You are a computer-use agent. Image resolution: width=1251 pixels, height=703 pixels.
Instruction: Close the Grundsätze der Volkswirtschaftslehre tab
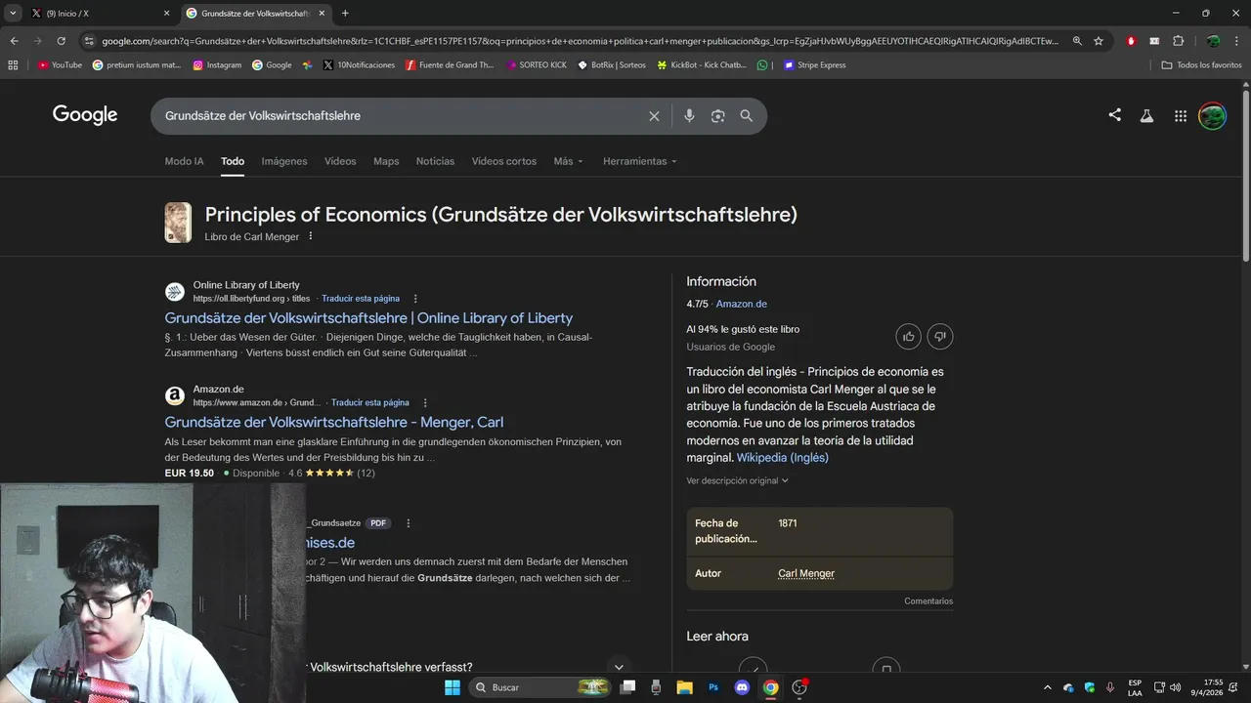pos(322,14)
